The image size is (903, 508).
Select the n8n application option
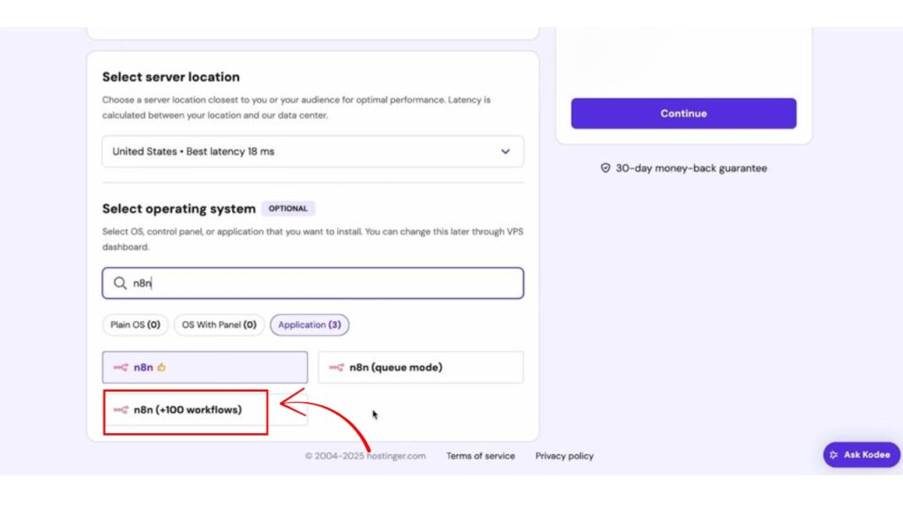205,368
